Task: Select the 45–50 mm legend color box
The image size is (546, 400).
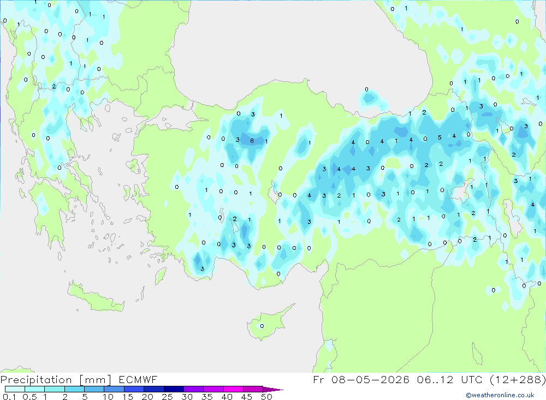Action: 253,389
